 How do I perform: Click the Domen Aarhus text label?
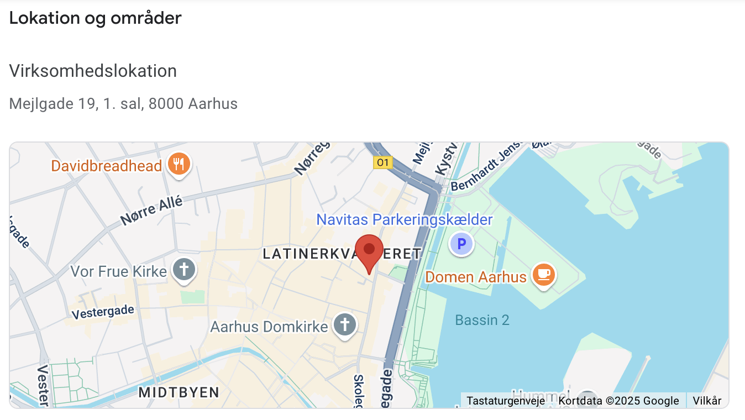(476, 277)
